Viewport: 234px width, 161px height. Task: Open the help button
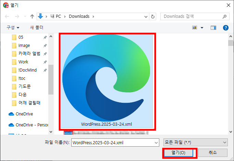pyautogui.click(x=226, y=28)
